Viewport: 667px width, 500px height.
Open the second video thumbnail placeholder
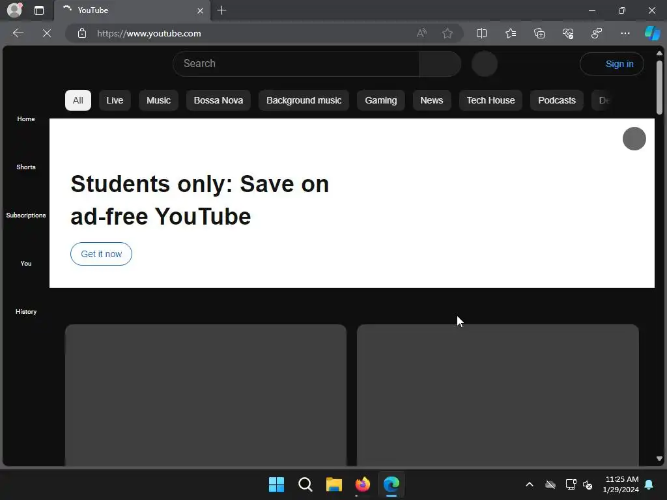pyautogui.click(x=498, y=395)
